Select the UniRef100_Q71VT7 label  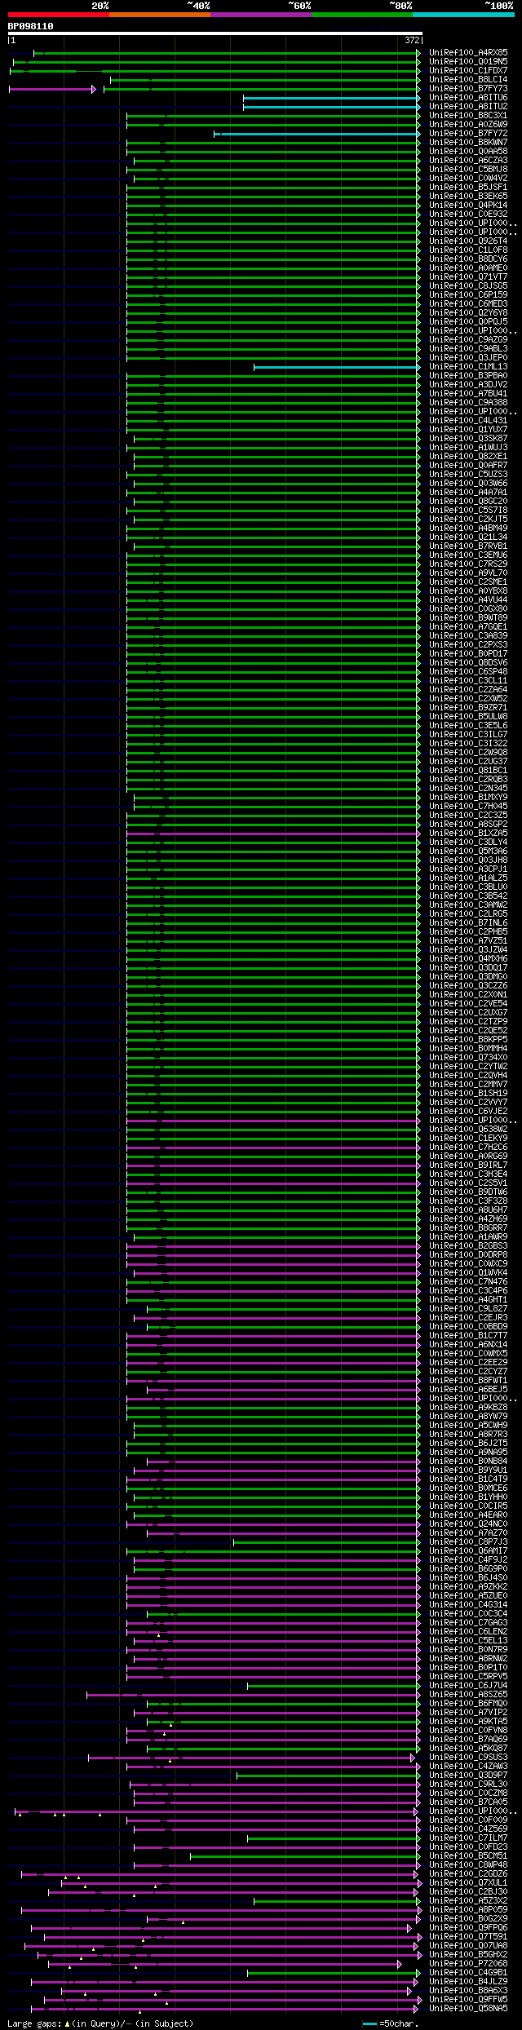468,277
